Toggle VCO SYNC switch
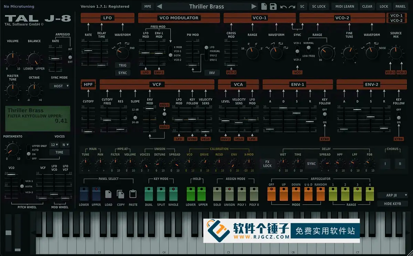This screenshot has width=413, height=256. [297, 52]
